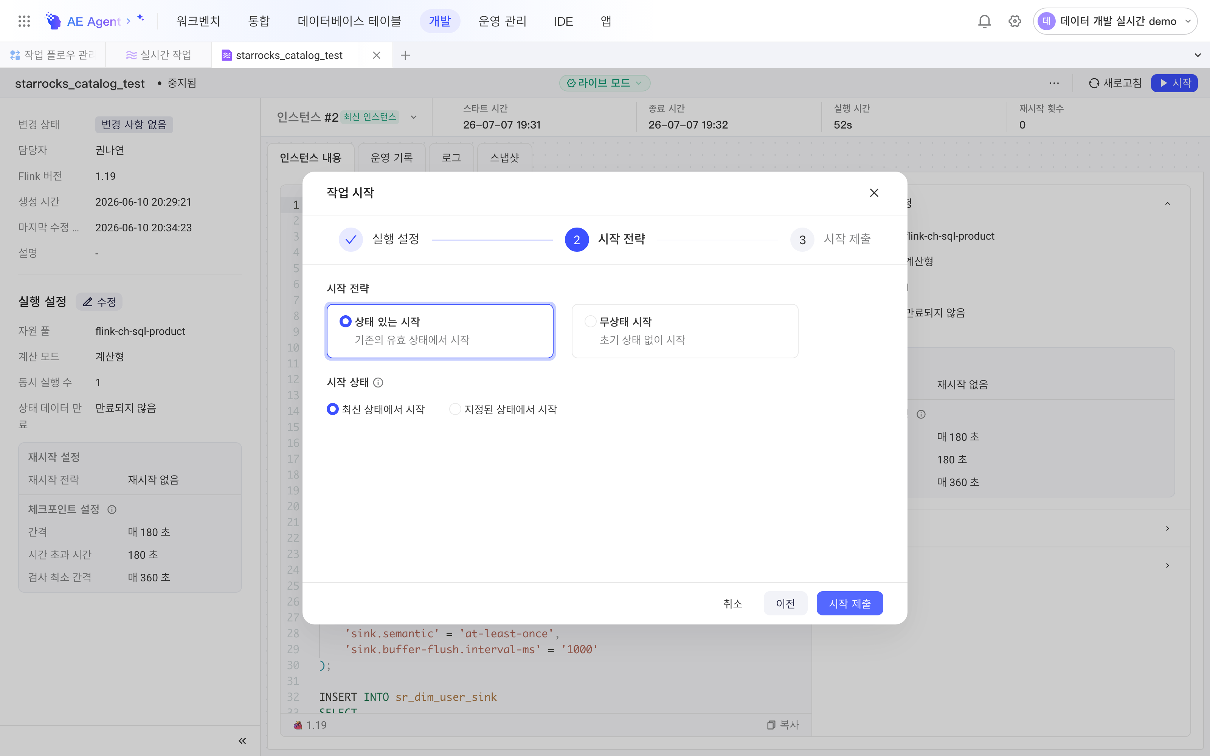Expand the tab list chevron at right

click(1198, 55)
